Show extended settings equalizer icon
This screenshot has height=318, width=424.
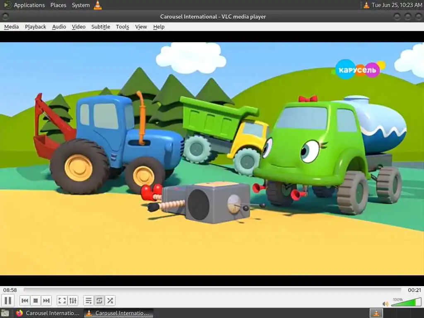pos(73,301)
